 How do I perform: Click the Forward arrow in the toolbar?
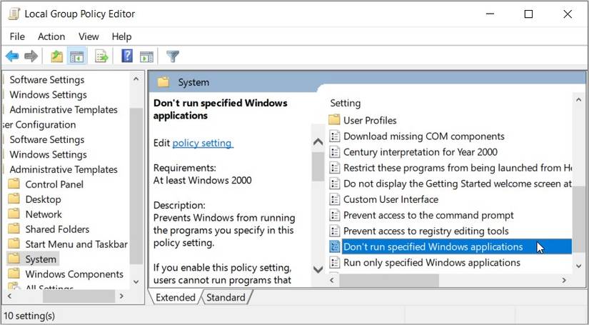coord(31,56)
